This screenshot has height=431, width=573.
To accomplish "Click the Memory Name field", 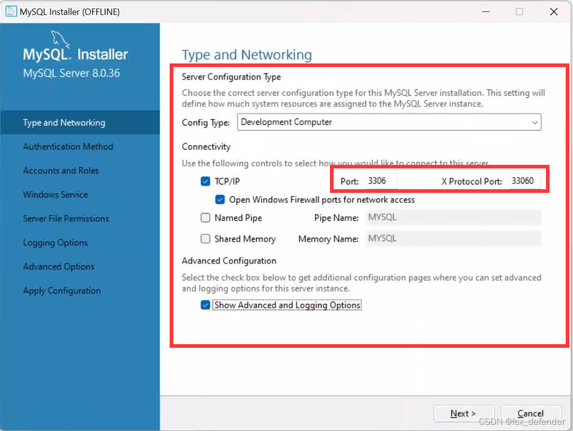I will pos(453,239).
